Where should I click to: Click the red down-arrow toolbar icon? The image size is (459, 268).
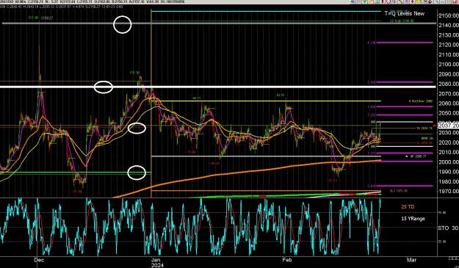(x=412, y=1)
